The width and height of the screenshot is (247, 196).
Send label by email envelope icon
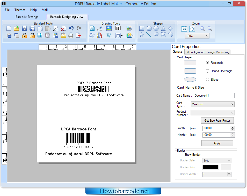[x=63, y=35]
